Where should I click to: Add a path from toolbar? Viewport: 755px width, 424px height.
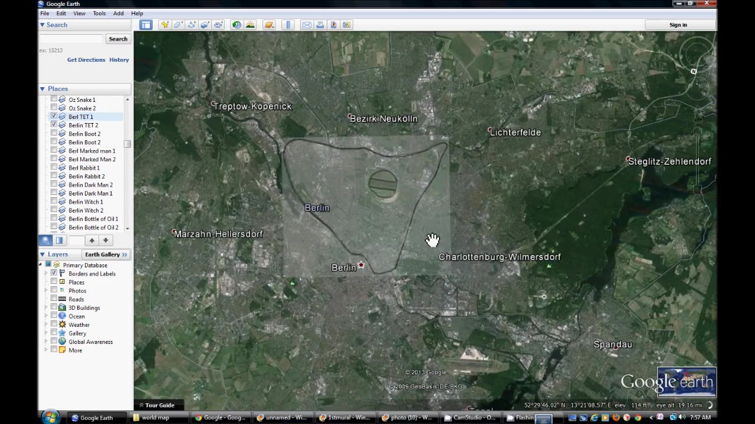tap(192, 25)
